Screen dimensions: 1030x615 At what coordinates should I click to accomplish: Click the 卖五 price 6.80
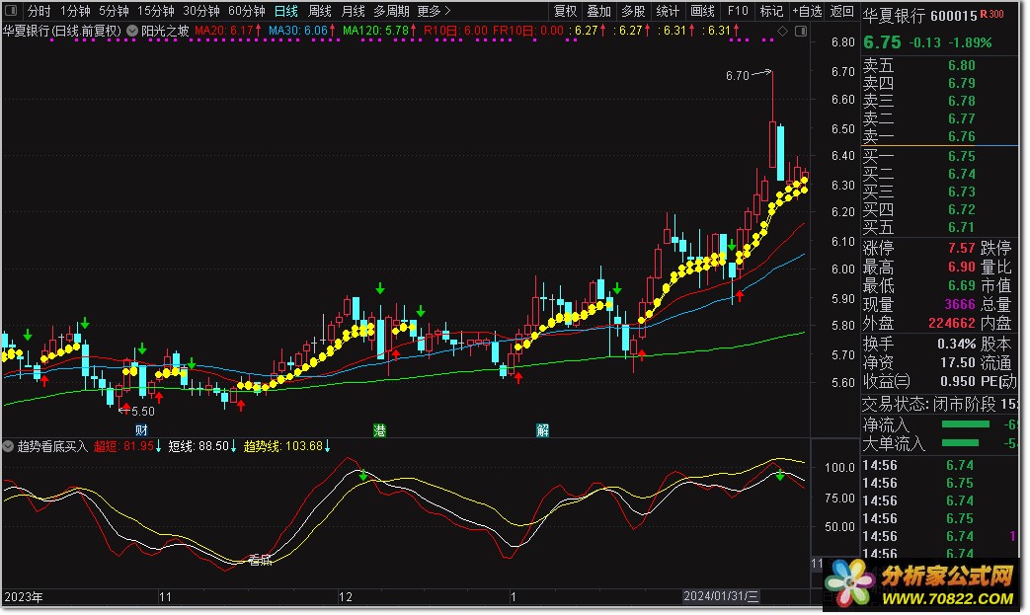961,65
